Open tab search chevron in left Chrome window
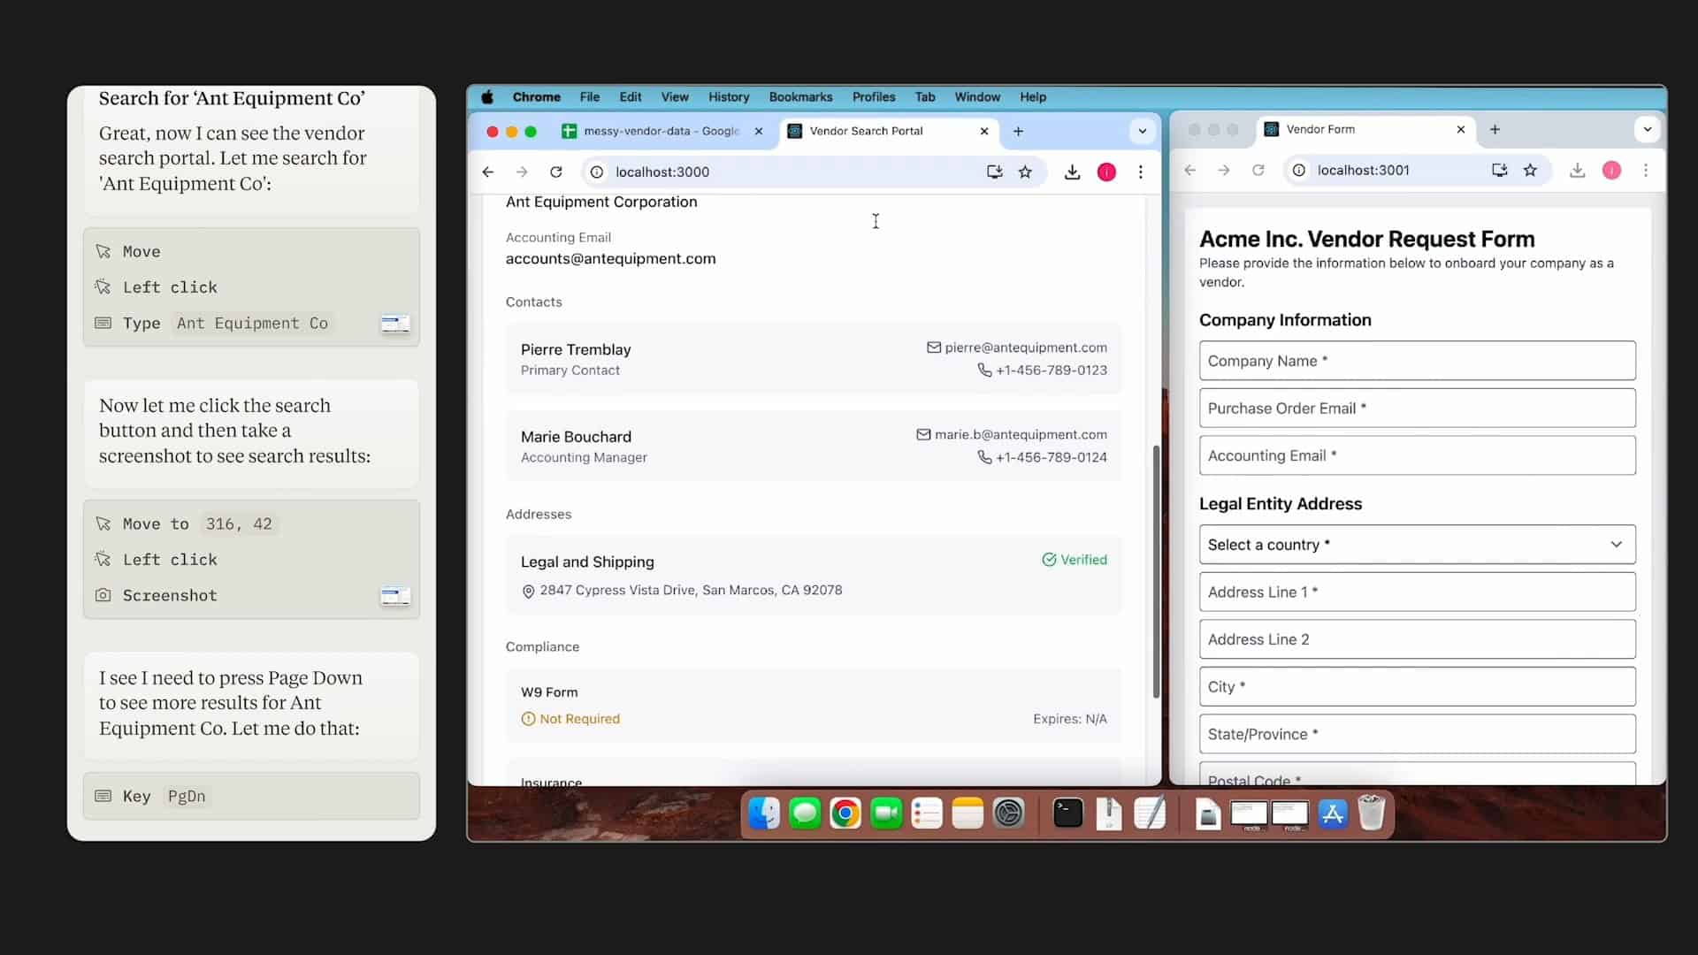1698x955 pixels. [1142, 131]
